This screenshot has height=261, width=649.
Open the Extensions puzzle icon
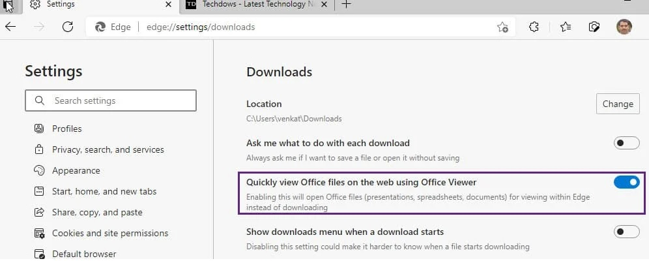pyautogui.click(x=534, y=27)
